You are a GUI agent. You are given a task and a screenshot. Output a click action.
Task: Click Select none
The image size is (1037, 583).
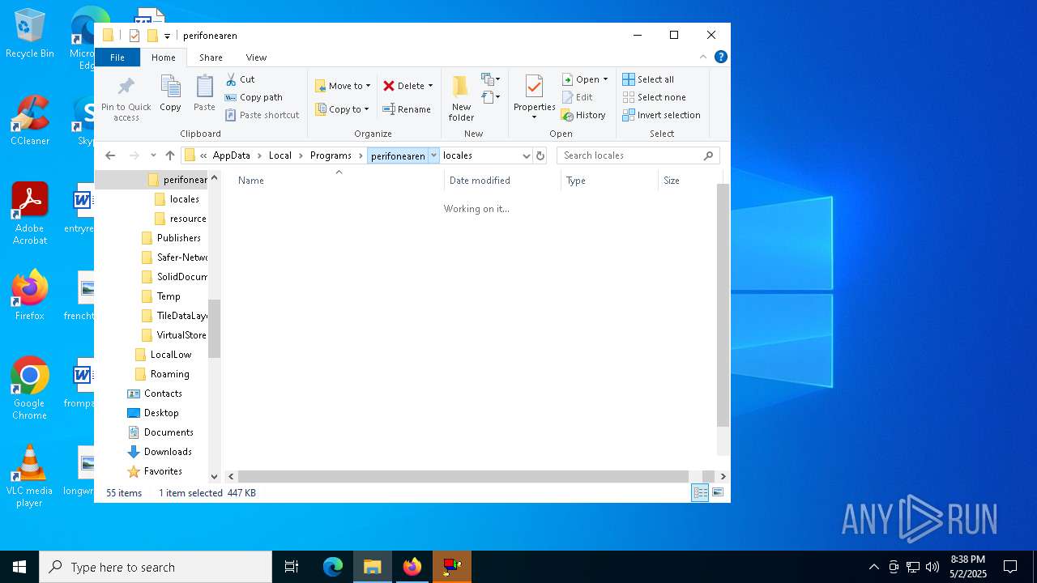click(x=654, y=97)
